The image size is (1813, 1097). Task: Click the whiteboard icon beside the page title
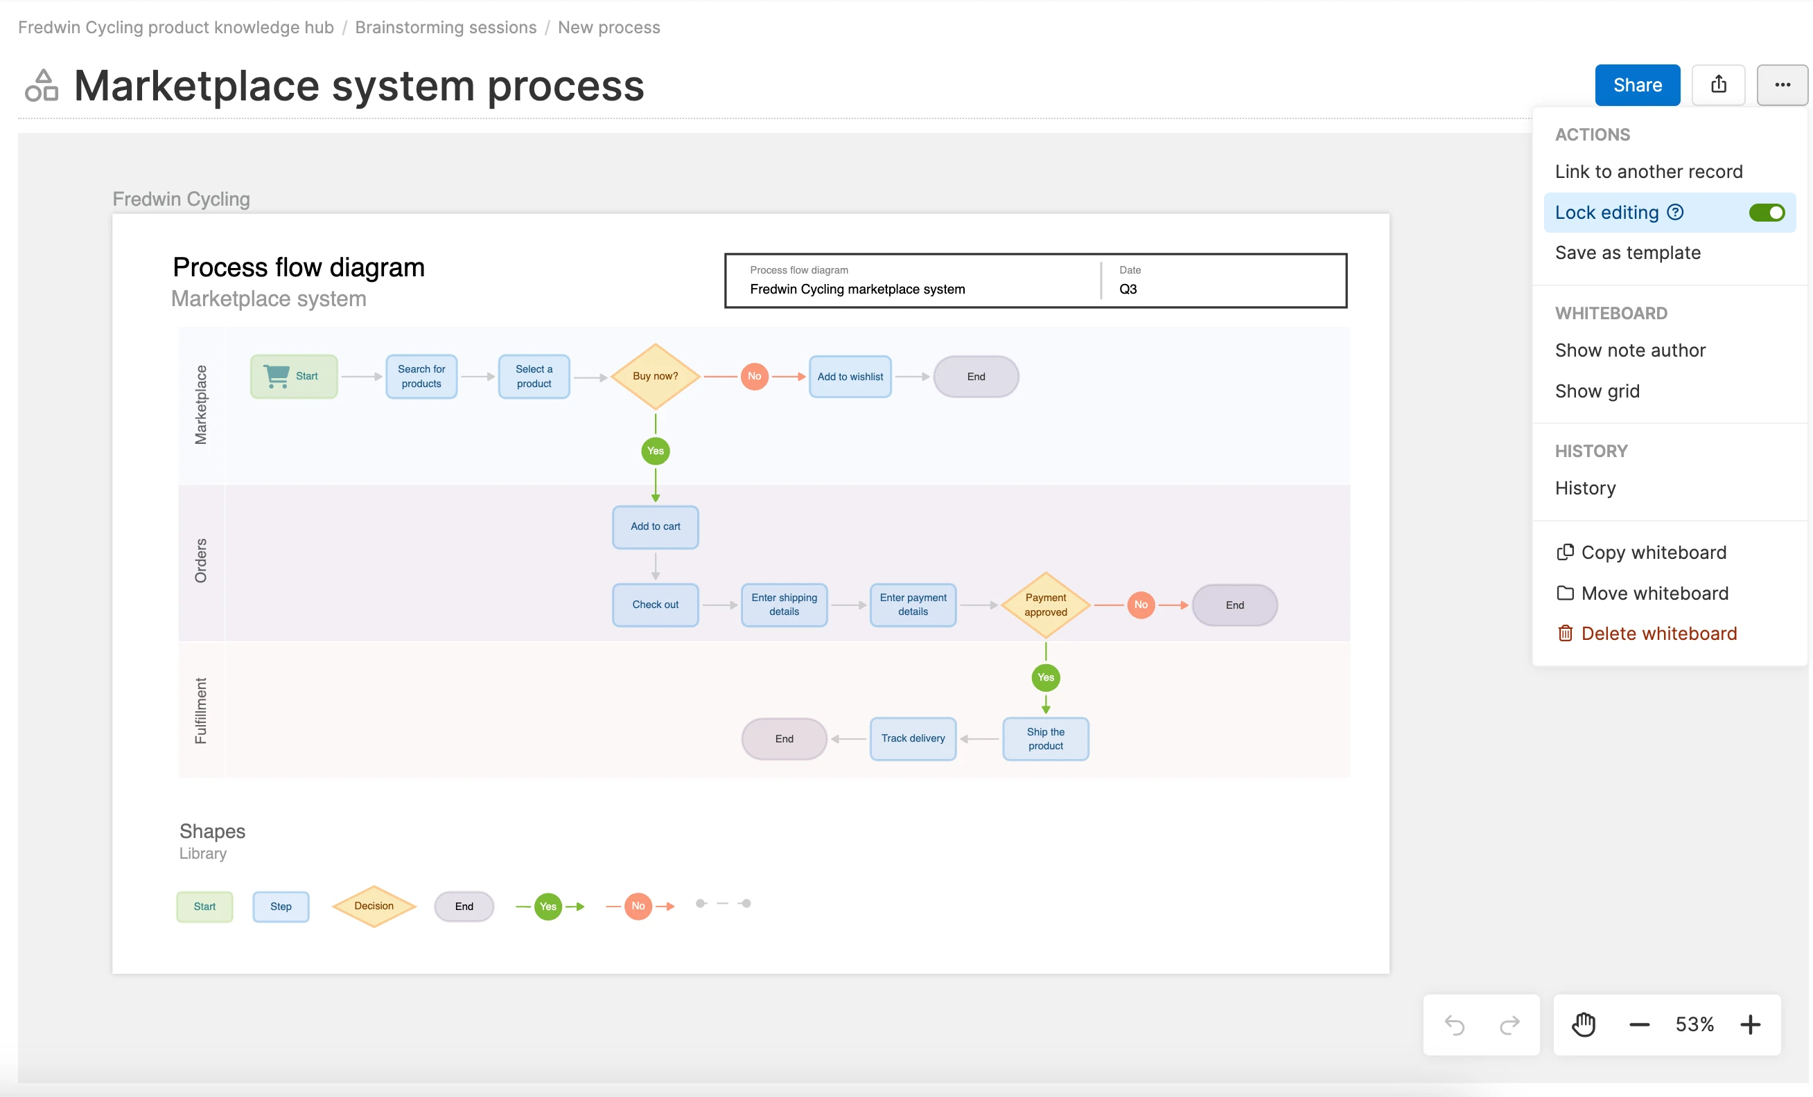click(x=40, y=85)
